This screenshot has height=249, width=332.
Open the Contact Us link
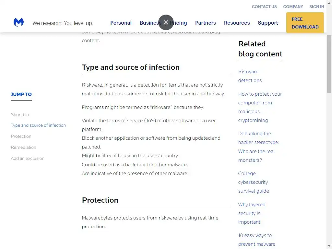(264, 6)
